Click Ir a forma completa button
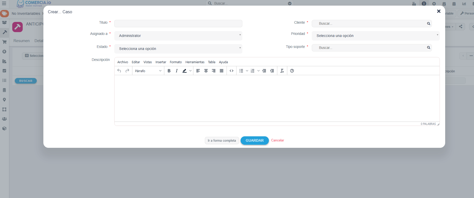474x198 pixels. tap(222, 141)
